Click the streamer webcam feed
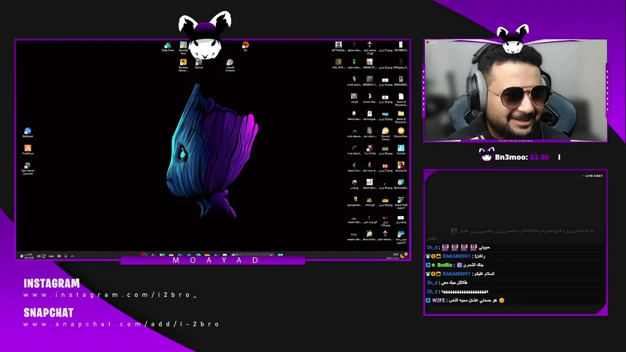This screenshot has width=626, height=352. point(515,91)
